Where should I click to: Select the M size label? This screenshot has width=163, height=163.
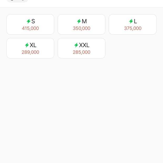click(84, 21)
